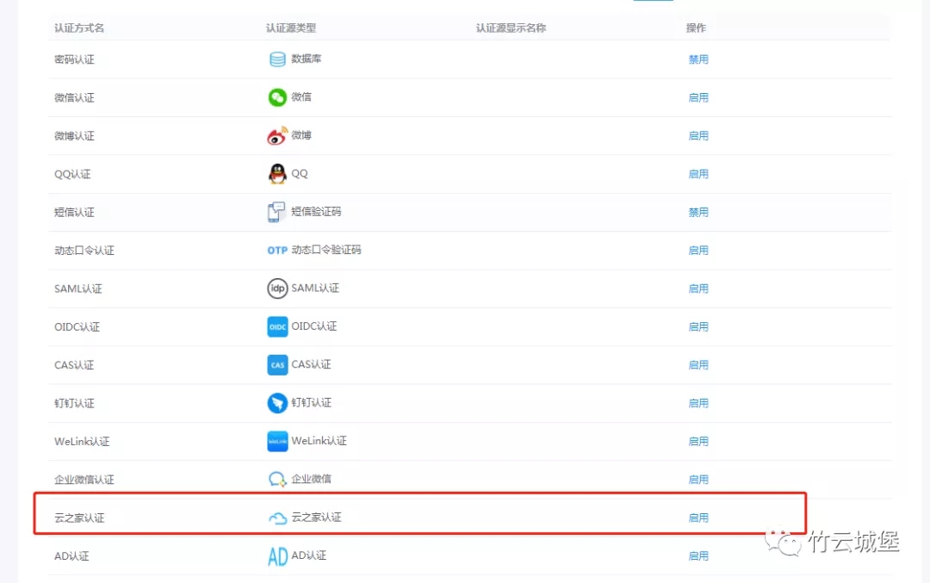Disable 短信认证 via 禁用 link
Screen dimensions: 930x583
pyautogui.click(x=698, y=213)
